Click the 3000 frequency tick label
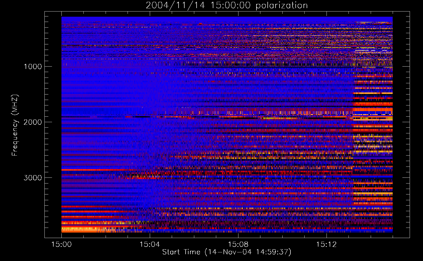 [x=33, y=178]
